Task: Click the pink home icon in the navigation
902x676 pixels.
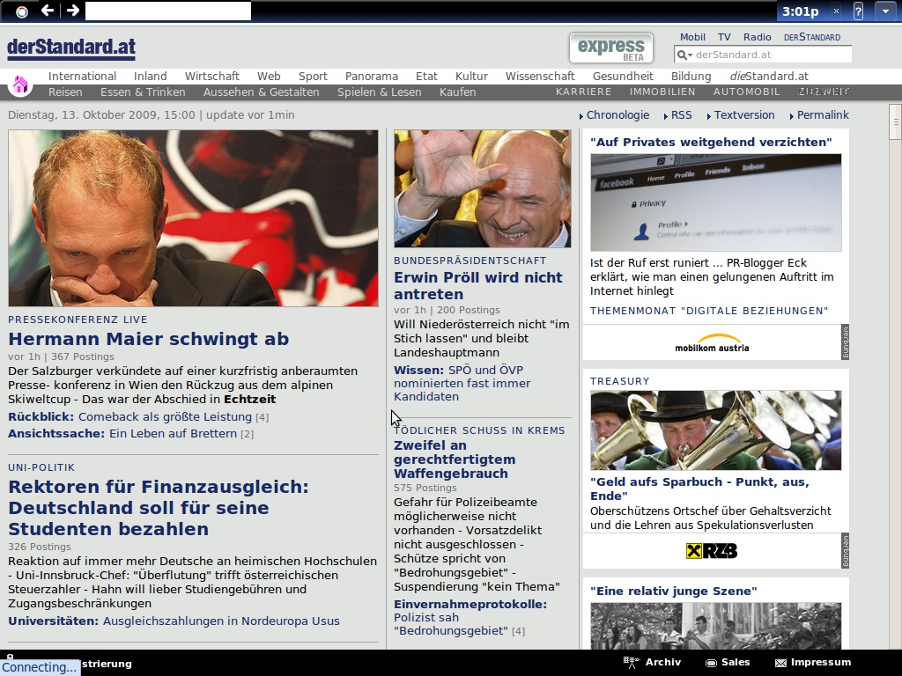Action: (20, 85)
